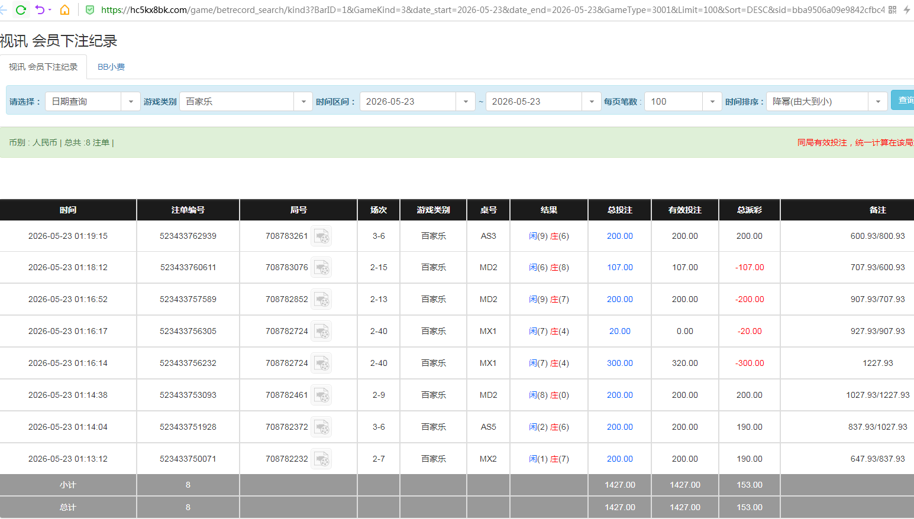Screen dimensions: 914x519
Task: Click payout value -107.00
Action: [x=750, y=268]
